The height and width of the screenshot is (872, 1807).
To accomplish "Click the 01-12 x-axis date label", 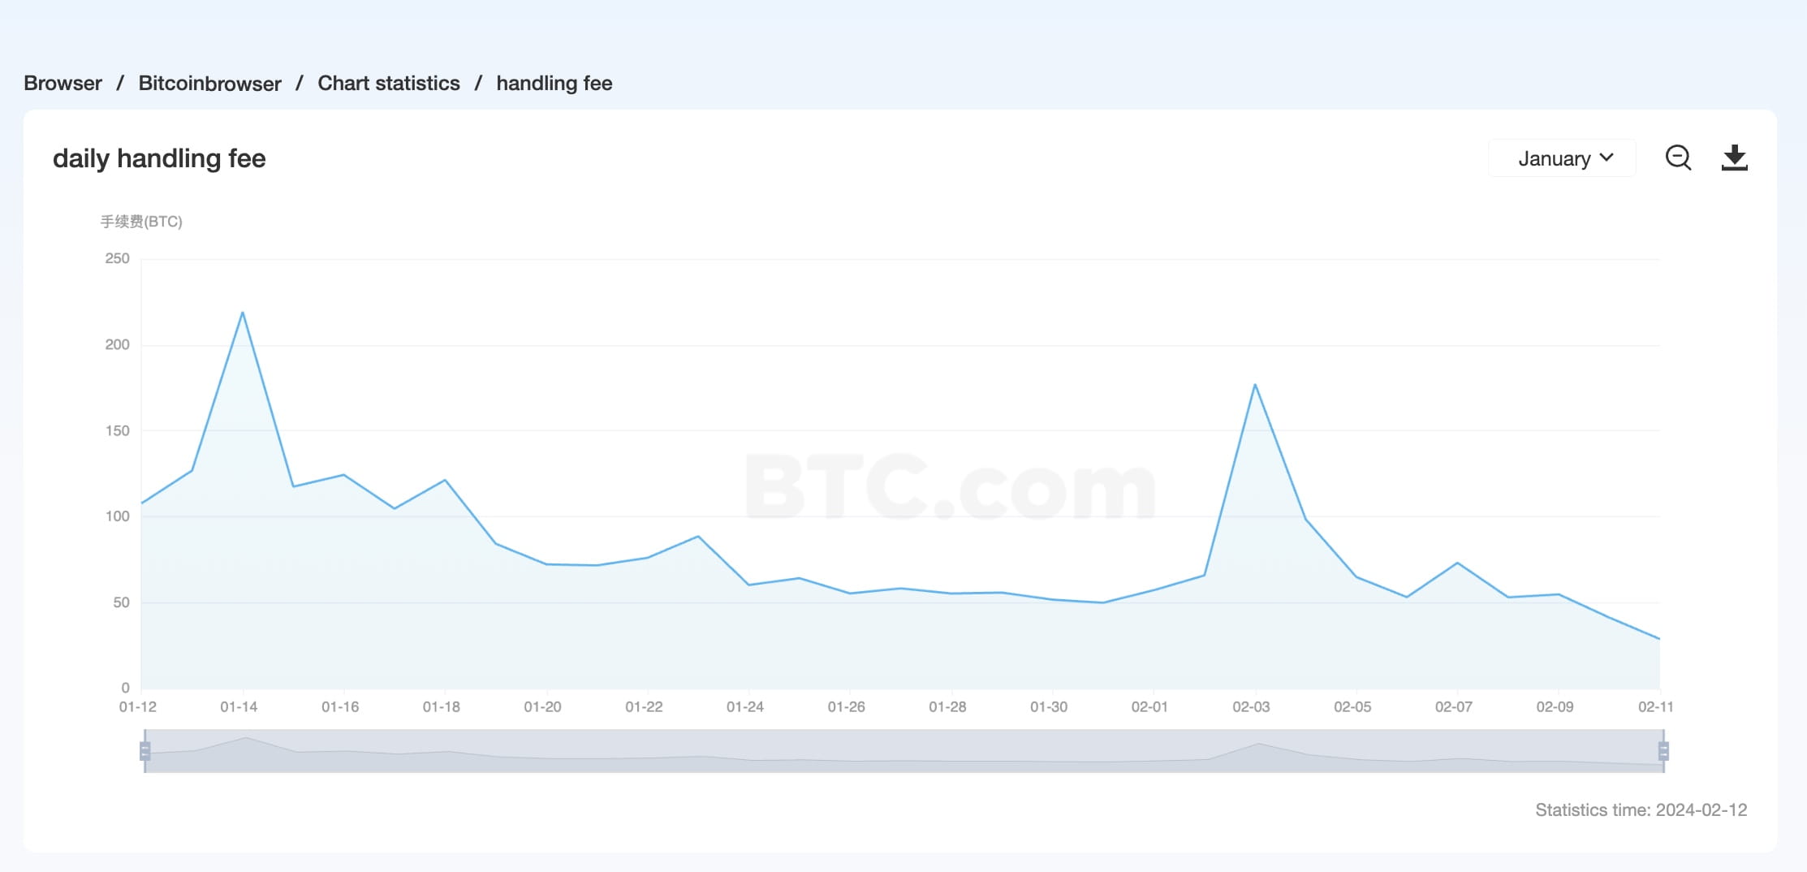I will tap(138, 707).
